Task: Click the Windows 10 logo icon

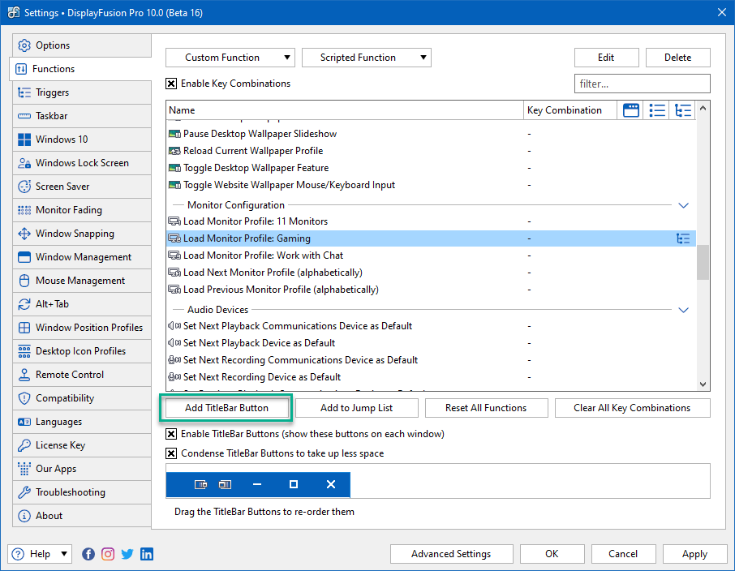Action: (24, 140)
